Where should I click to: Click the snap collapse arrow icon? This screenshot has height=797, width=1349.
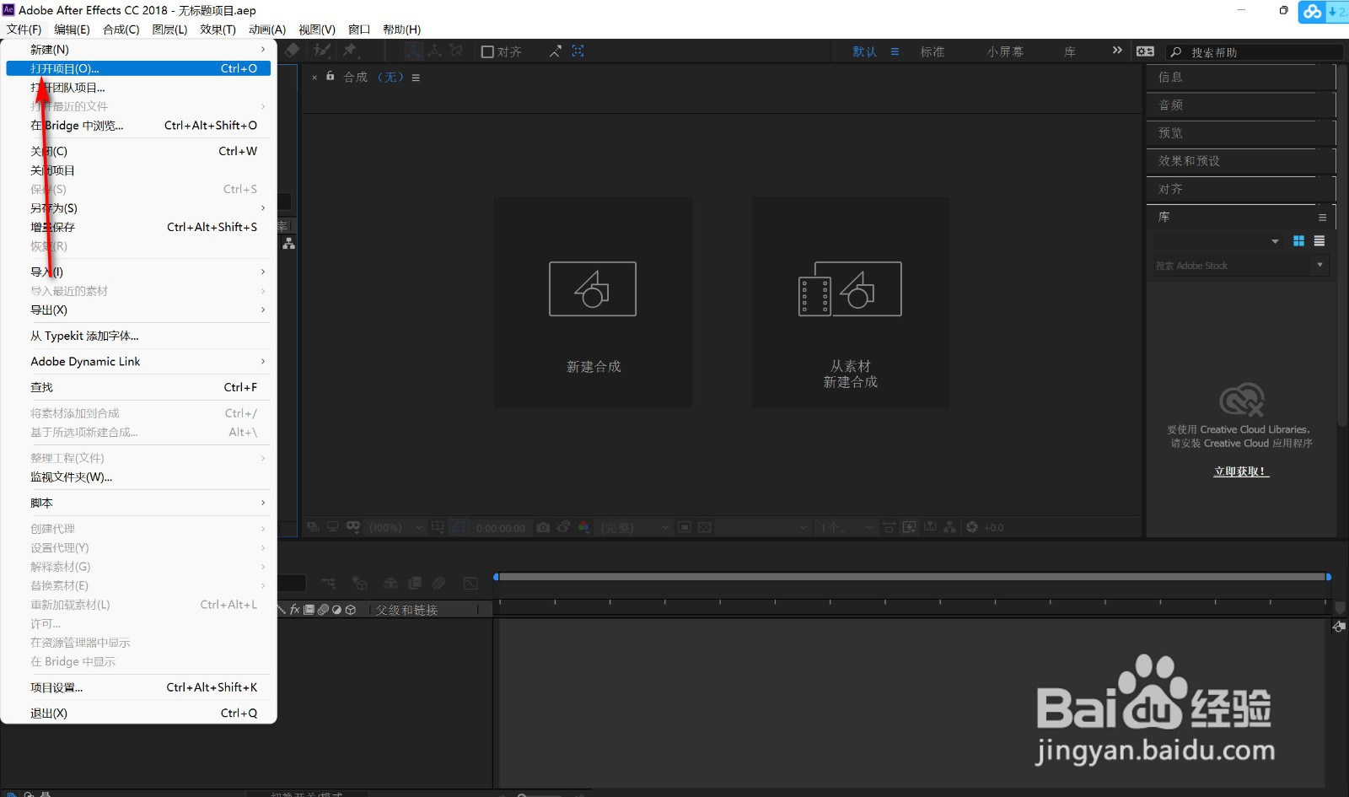tap(555, 51)
